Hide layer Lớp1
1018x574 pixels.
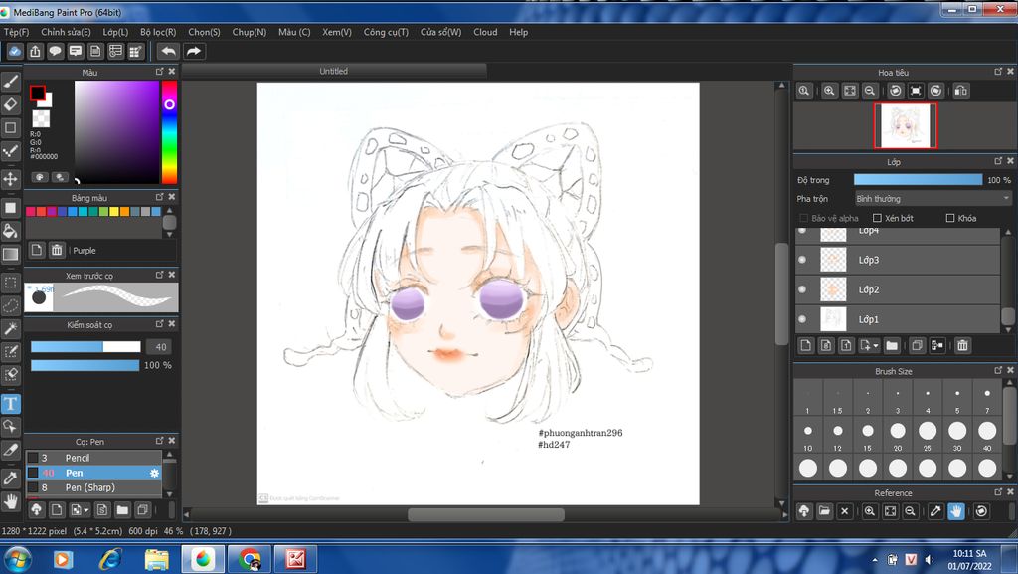click(x=802, y=319)
